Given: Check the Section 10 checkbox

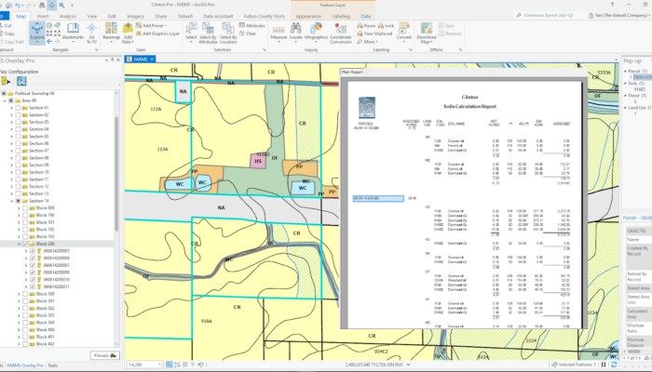Looking at the screenshot, I should (19, 172).
